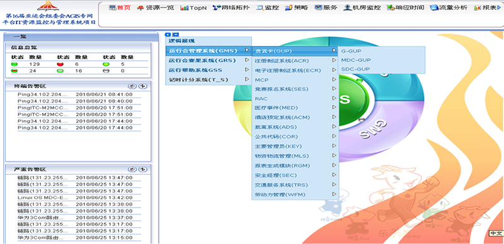
Task: Click the refresh icon in 严重告警区 header
Action: [x=143, y=169]
